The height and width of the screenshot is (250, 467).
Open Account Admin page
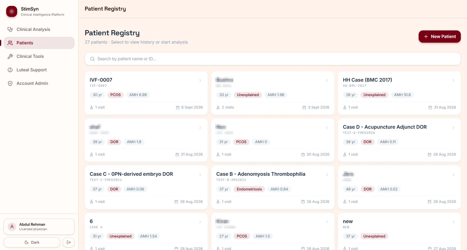(39, 83)
